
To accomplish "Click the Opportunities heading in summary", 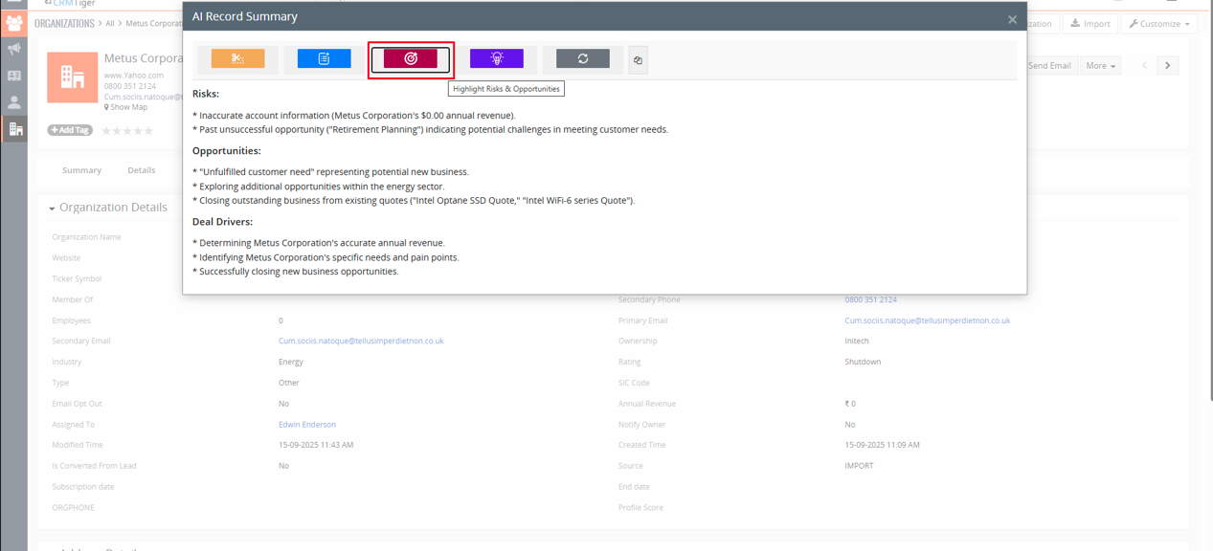I will click(227, 151).
